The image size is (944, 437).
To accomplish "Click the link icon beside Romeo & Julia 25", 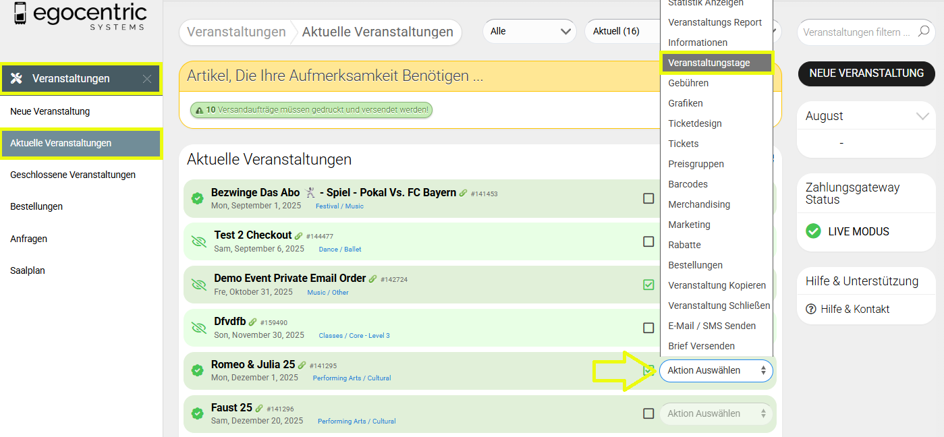I will click(302, 366).
